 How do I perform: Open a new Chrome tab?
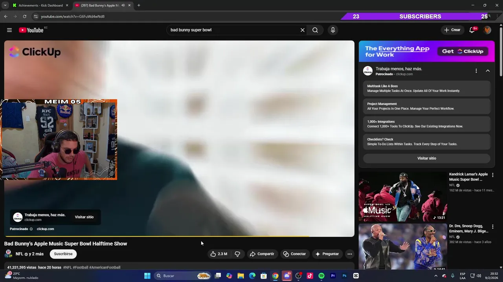(x=139, y=5)
